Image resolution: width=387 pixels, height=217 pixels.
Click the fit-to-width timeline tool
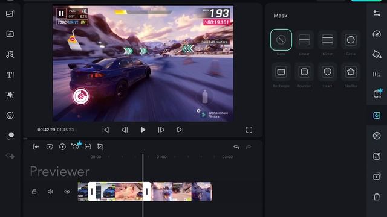[x=88, y=147]
